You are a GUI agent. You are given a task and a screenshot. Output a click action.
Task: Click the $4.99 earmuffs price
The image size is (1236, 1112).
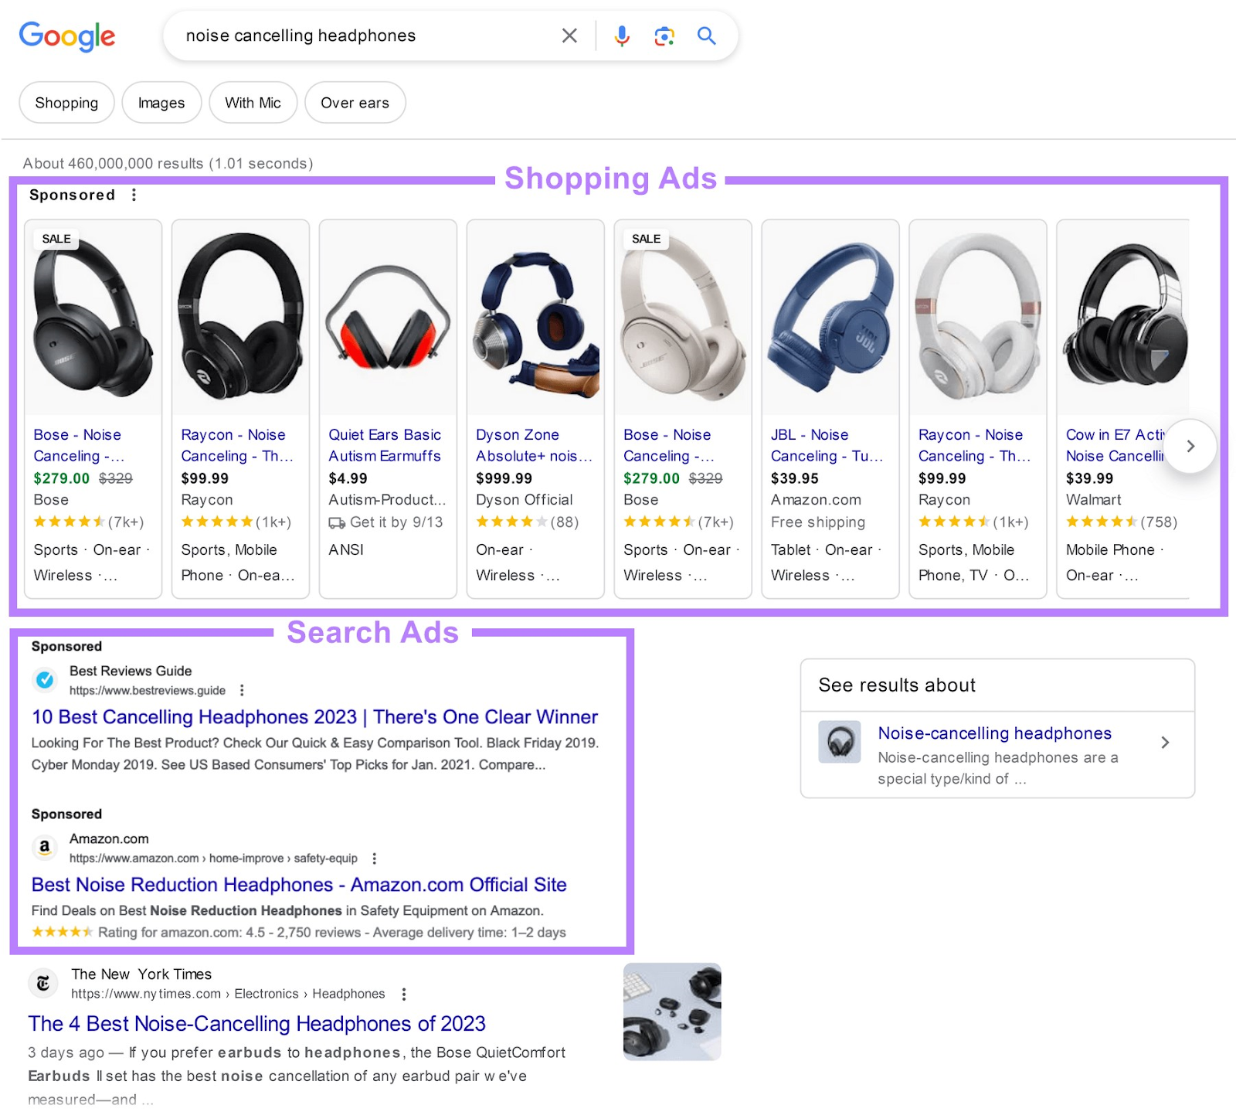pyautogui.click(x=348, y=478)
